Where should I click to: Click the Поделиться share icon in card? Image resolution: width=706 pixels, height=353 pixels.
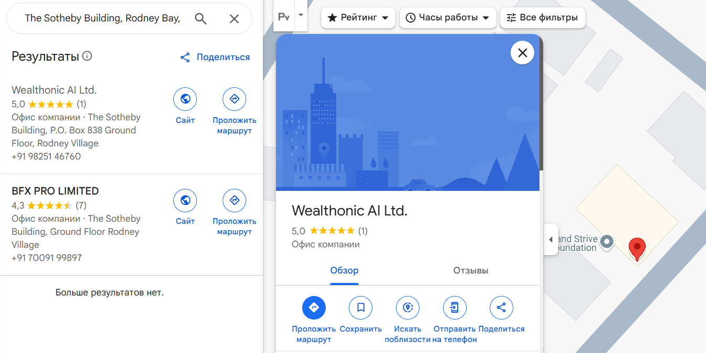[x=501, y=308]
